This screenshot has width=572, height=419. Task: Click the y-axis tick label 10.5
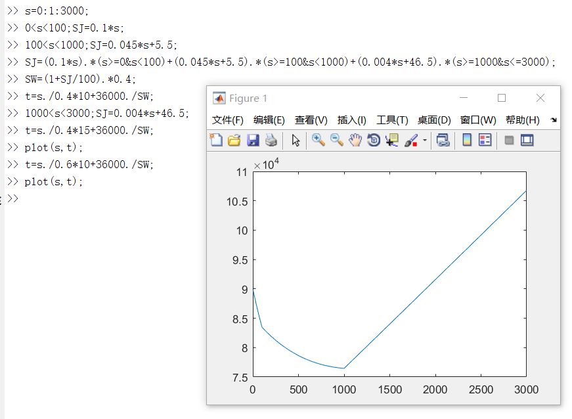(237, 202)
